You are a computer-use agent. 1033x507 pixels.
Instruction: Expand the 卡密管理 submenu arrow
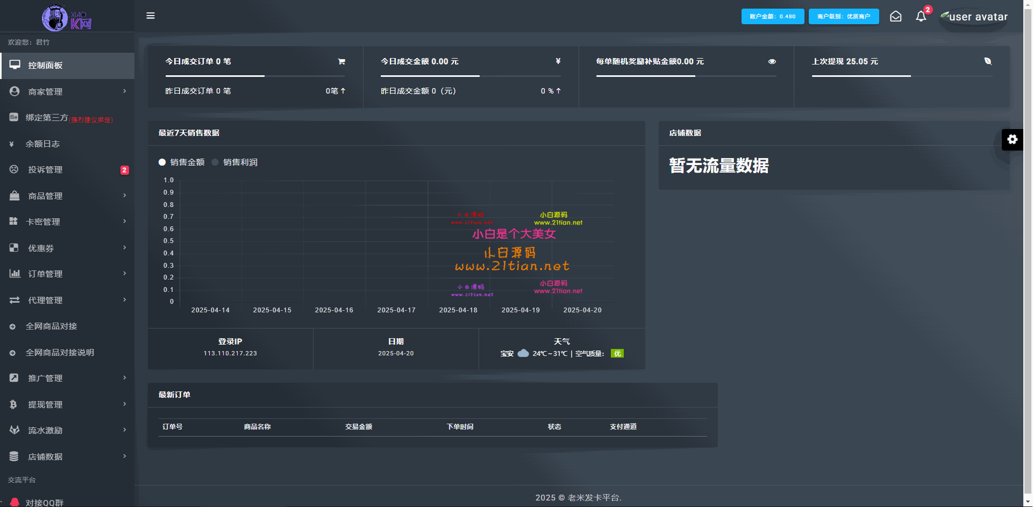tap(124, 221)
